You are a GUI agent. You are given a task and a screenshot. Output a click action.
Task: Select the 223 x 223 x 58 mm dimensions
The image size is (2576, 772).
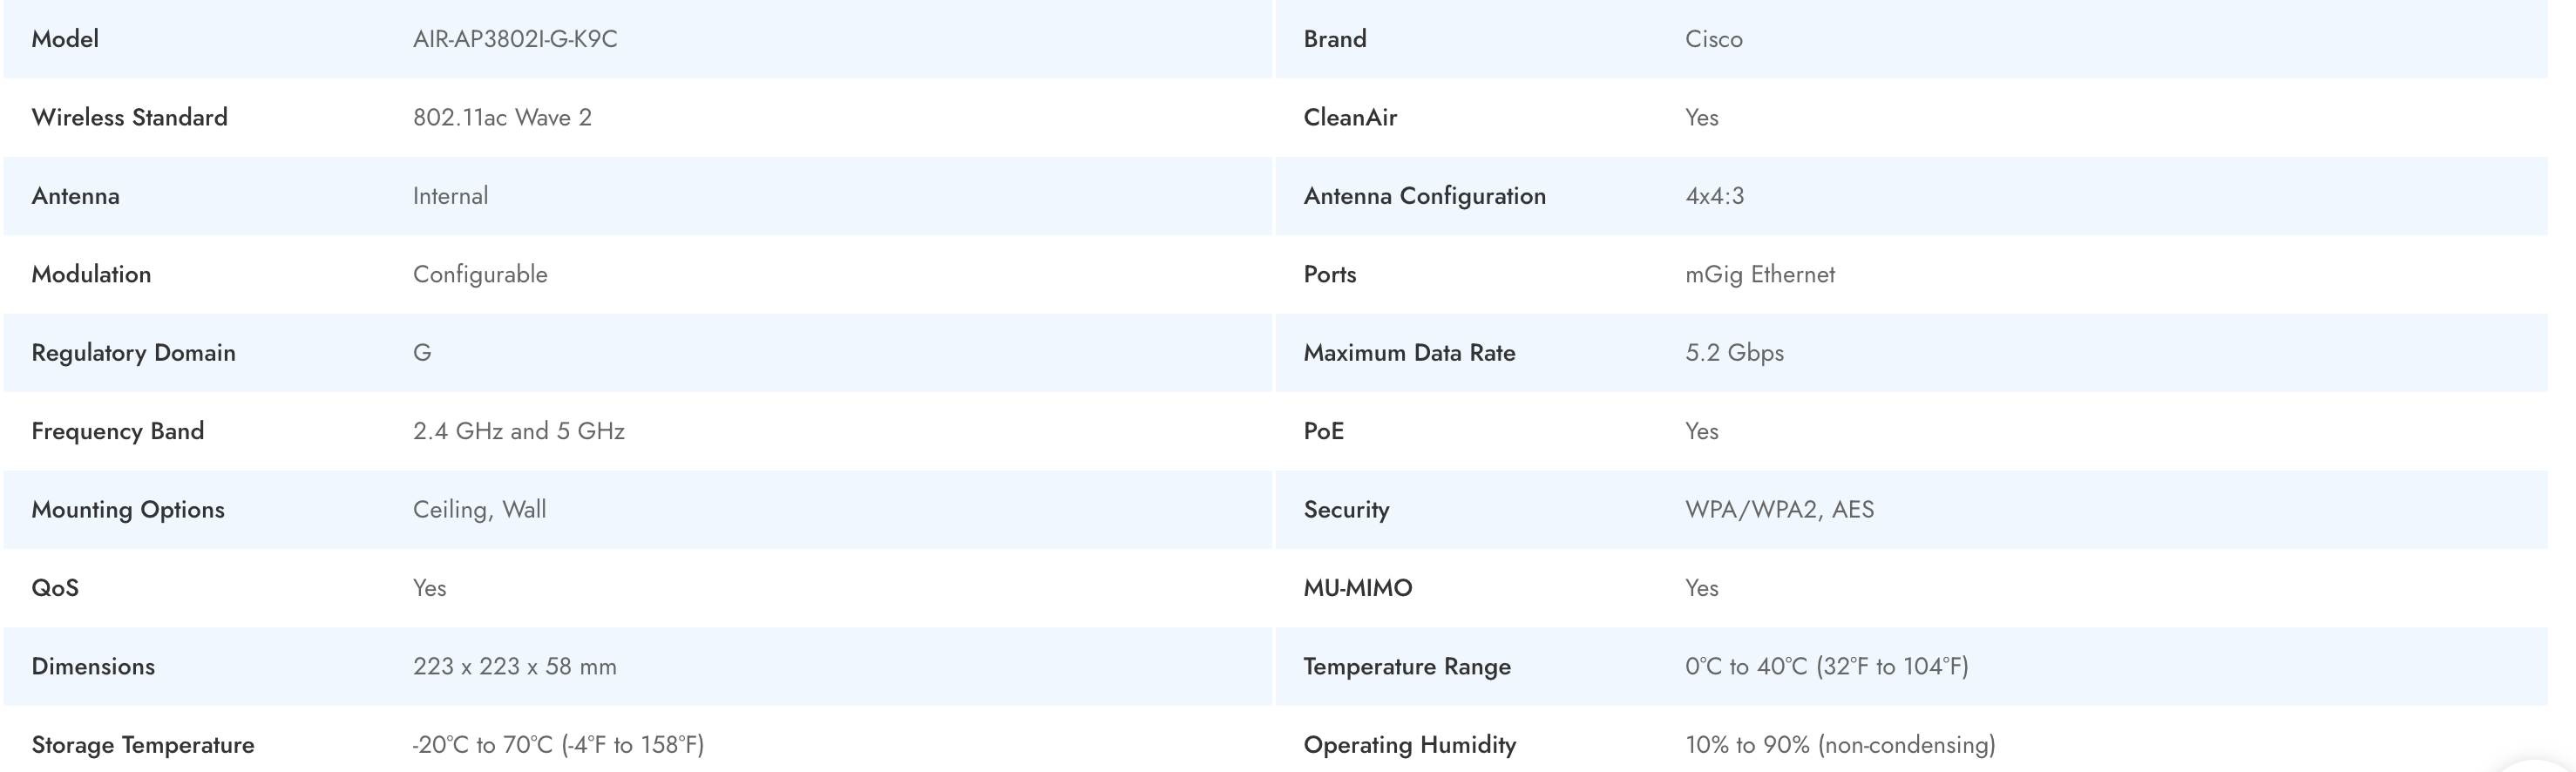[514, 666]
